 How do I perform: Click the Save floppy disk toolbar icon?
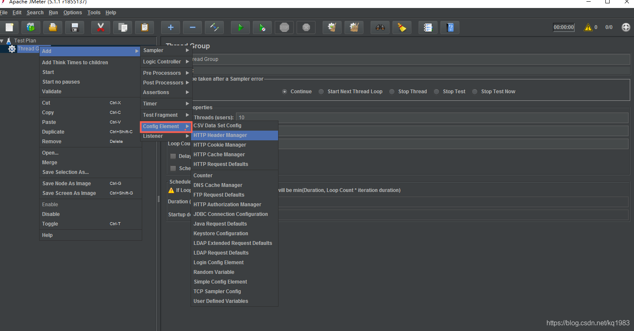tap(75, 28)
